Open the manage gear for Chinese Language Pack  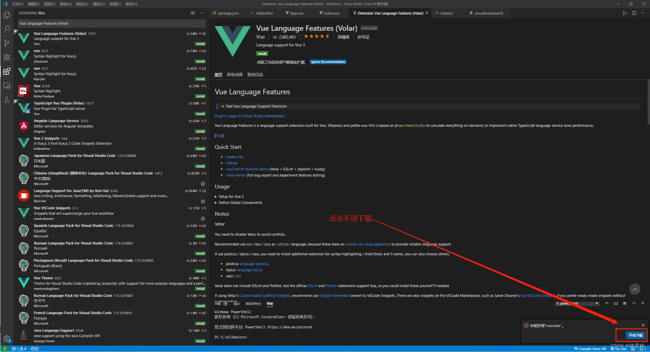coord(203,184)
